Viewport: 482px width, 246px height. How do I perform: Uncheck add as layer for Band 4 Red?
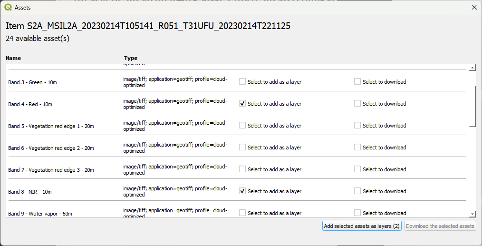point(242,104)
